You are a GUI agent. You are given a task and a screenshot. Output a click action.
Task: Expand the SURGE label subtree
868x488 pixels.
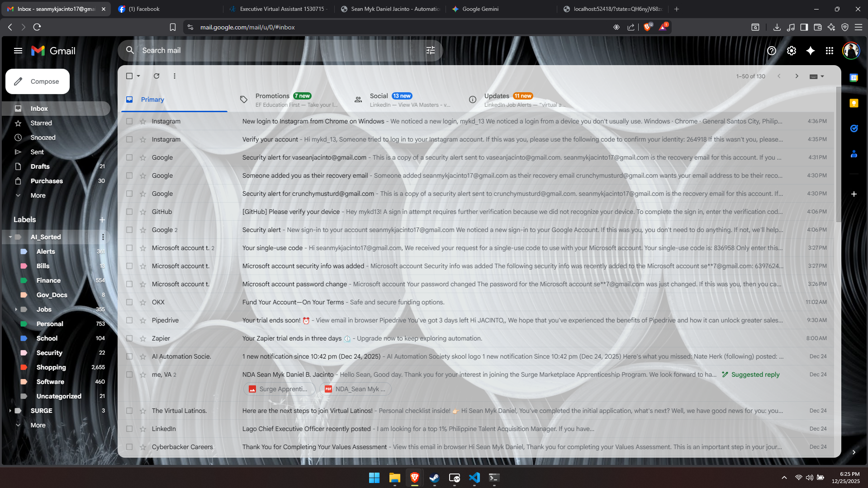coord(10,411)
